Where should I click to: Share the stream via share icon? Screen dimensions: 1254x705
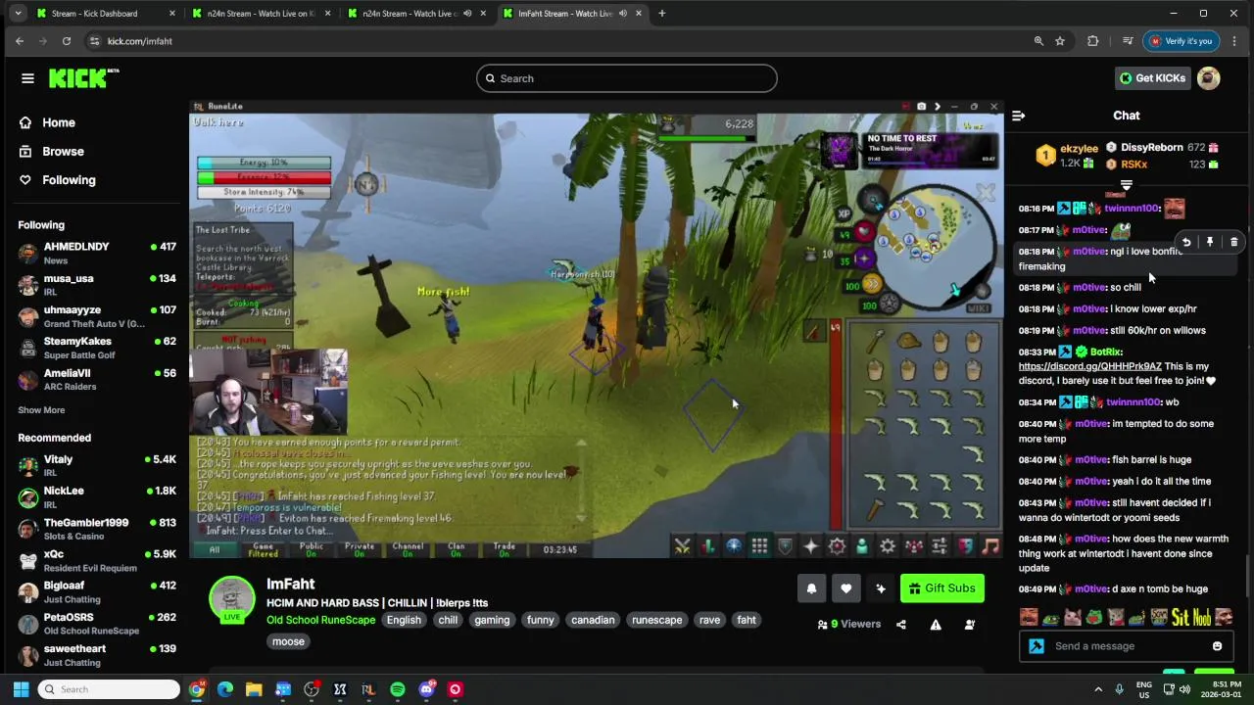tap(901, 624)
